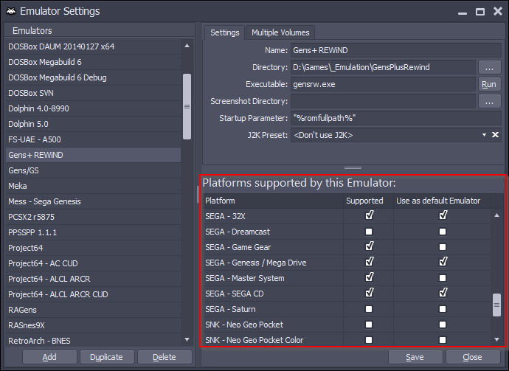Click the Emulator Settings window app icon
This screenshot has height=371, width=509.
coord(11,11)
